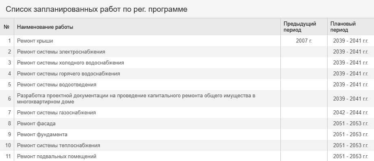Click the 'Предыдущий период' column header
This screenshot has width=374, height=161.
[x=300, y=27]
